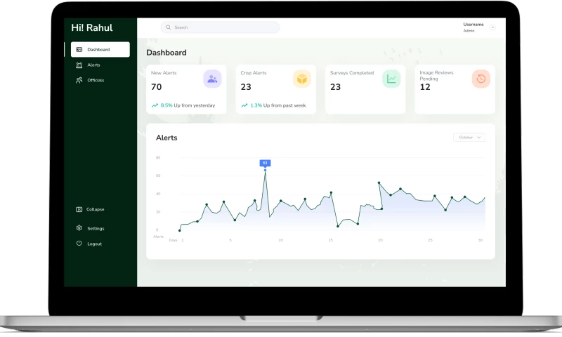The image size is (562, 337).
Task: Click the Surveys Completed card title
Action: point(352,73)
